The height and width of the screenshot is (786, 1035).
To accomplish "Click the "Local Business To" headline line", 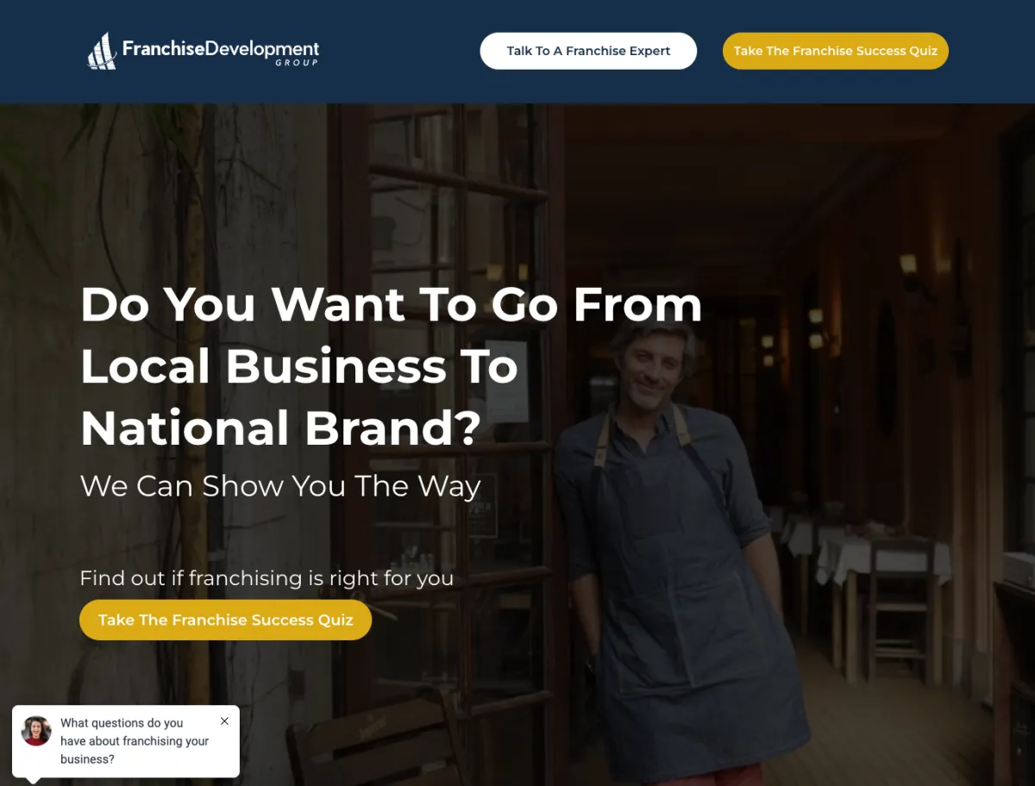I will (299, 366).
